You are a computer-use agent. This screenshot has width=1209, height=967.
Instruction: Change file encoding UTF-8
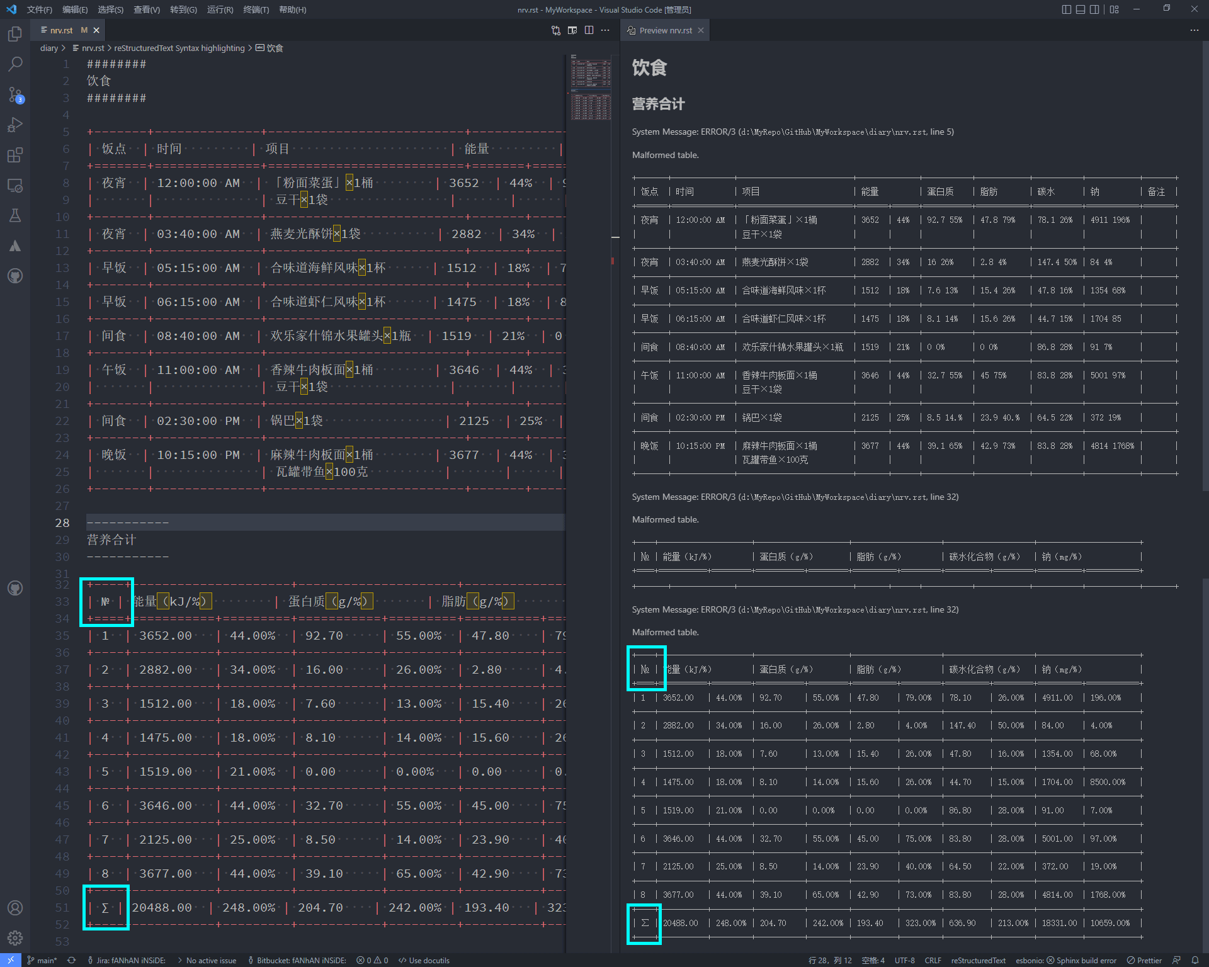pyautogui.click(x=904, y=960)
